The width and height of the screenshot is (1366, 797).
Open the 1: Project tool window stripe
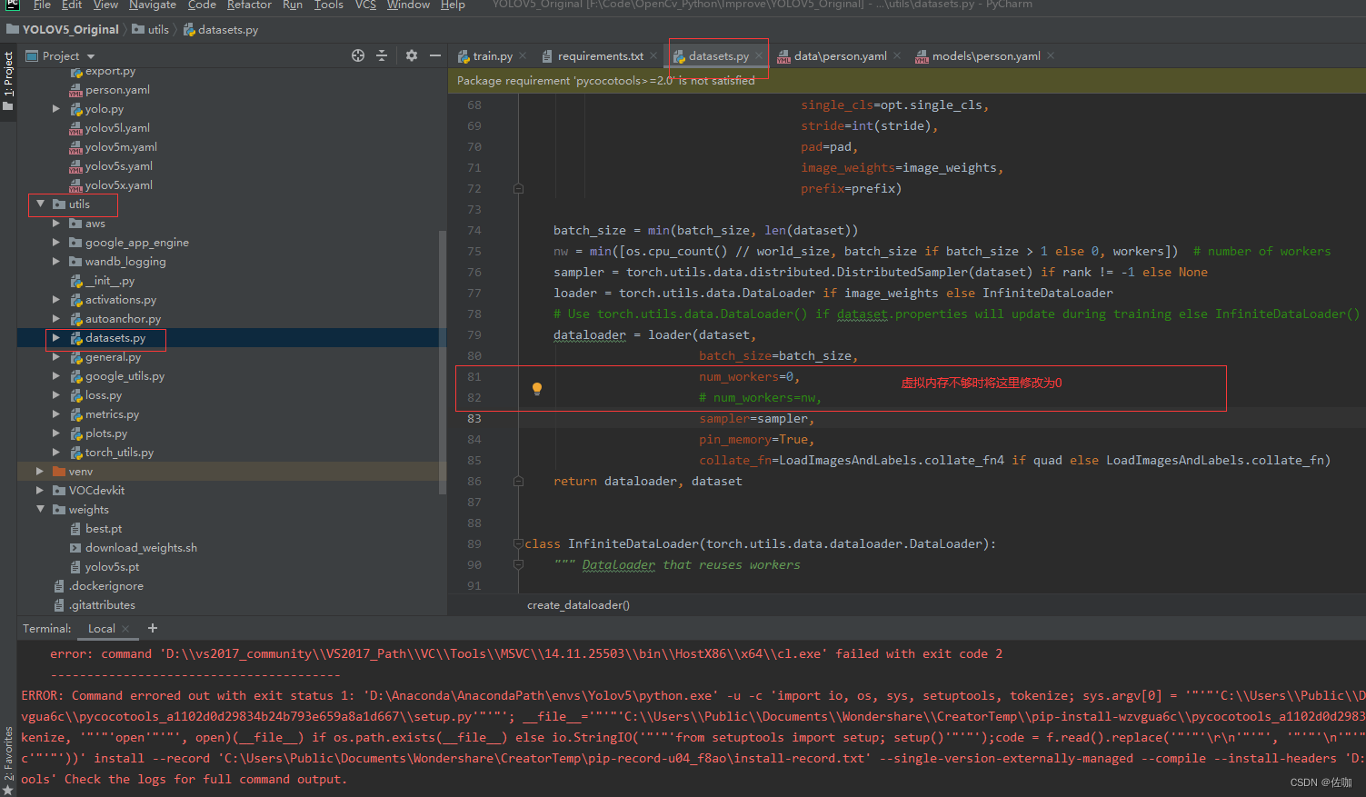click(8, 81)
